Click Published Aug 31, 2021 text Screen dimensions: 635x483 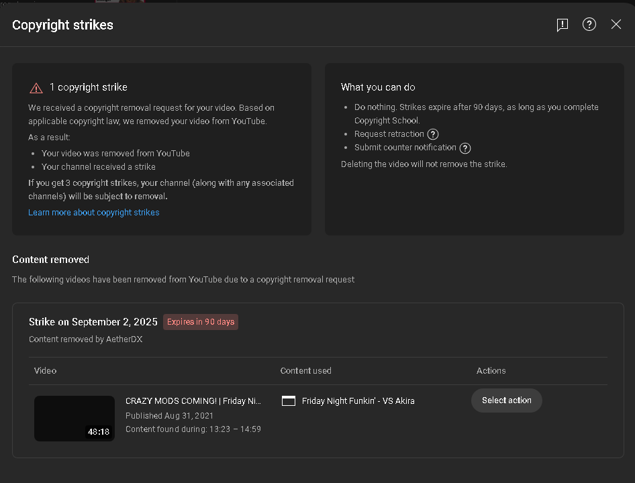point(169,416)
